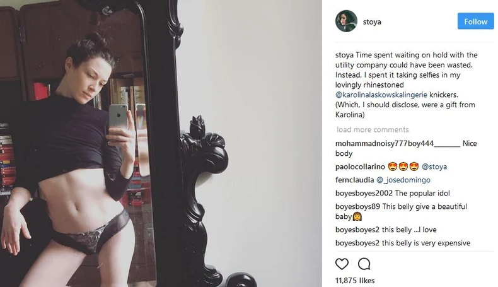The height and width of the screenshot is (287, 498).
Task: Open the mirror selfie post photo
Action: [x=161, y=143]
